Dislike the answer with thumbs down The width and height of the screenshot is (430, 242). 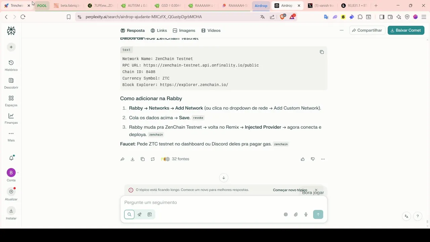click(x=313, y=159)
